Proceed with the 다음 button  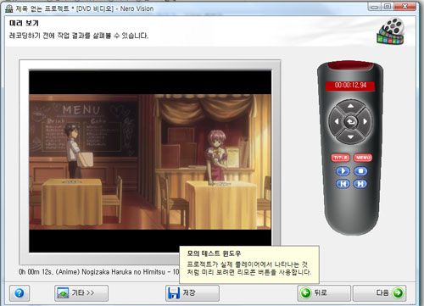380,293
